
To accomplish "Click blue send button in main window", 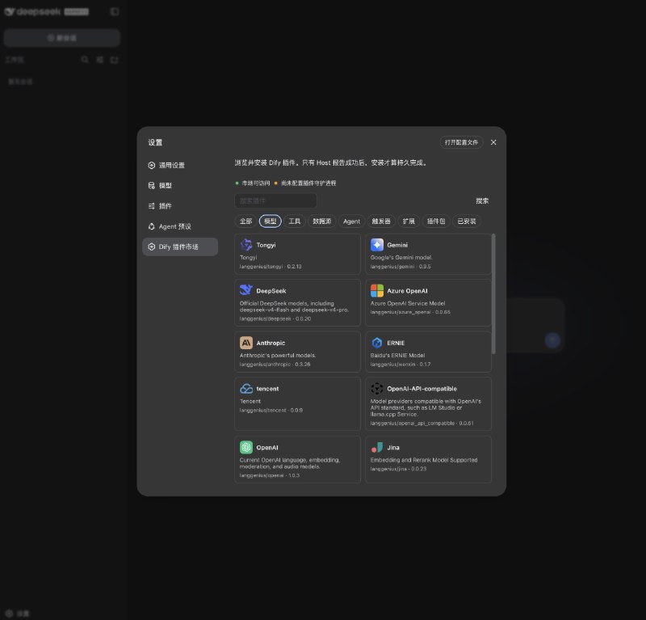I will 552,341.
